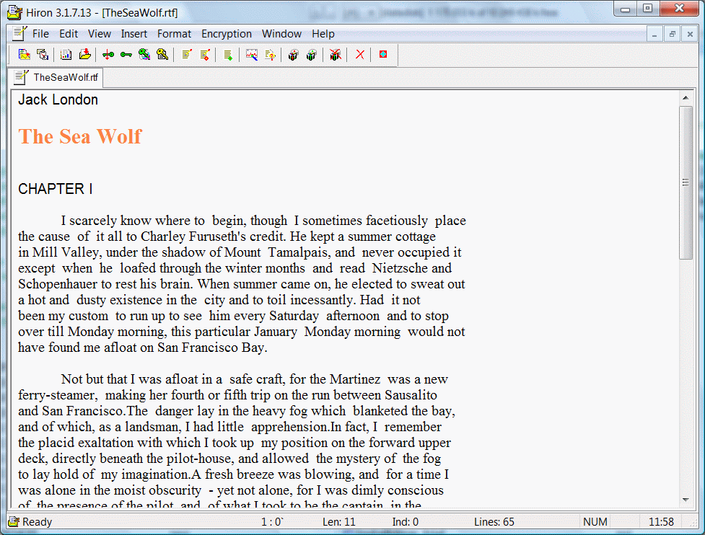The height and width of the screenshot is (535, 705).
Task: Open the Edit menu
Action: (x=69, y=34)
